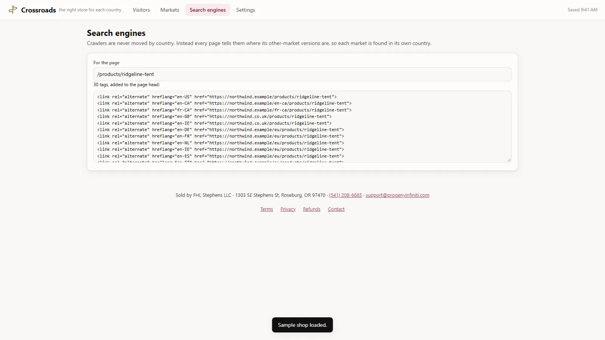Click the 'Sample shop loaded.' toast
This screenshot has height=340, width=605.
pos(302,325)
